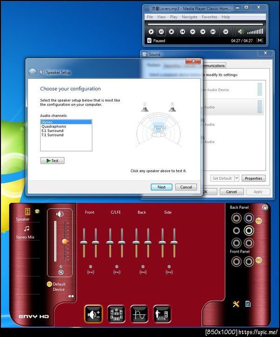Open the speaker configuration page icon

tap(116, 314)
